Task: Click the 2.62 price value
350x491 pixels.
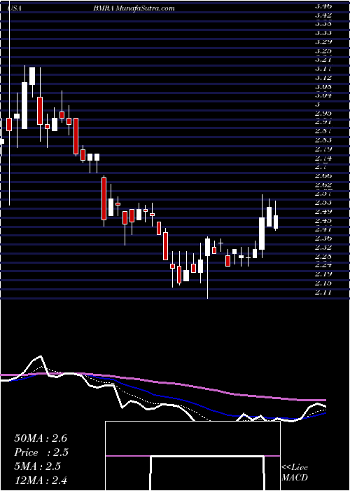Action: pos(323,184)
